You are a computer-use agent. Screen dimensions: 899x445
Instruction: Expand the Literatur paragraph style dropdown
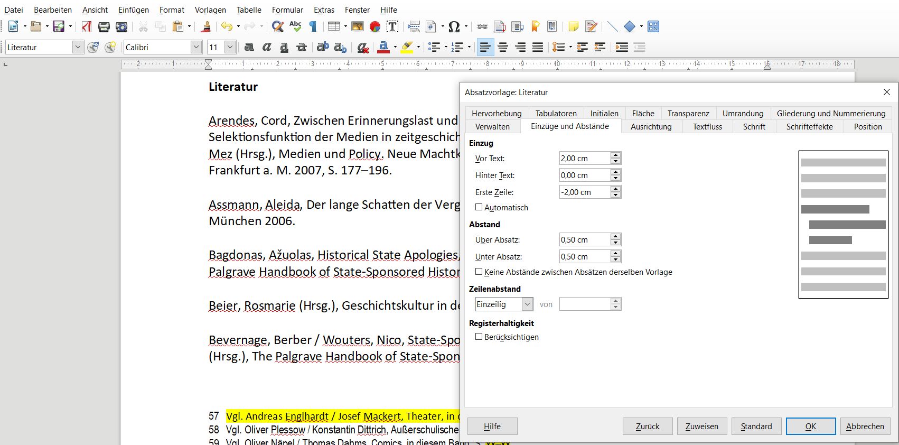[78, 47]
